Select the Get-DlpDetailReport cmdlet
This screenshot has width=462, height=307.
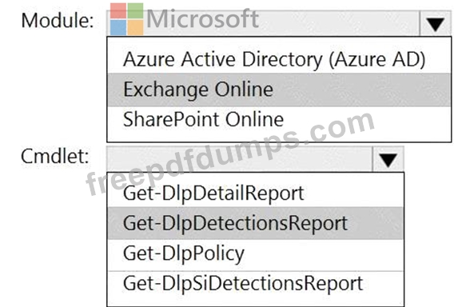(256, 193)
